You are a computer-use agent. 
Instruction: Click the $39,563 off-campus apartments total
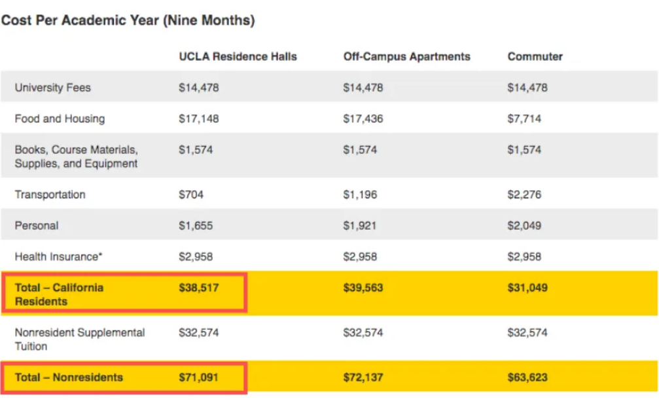click(363, 288)
